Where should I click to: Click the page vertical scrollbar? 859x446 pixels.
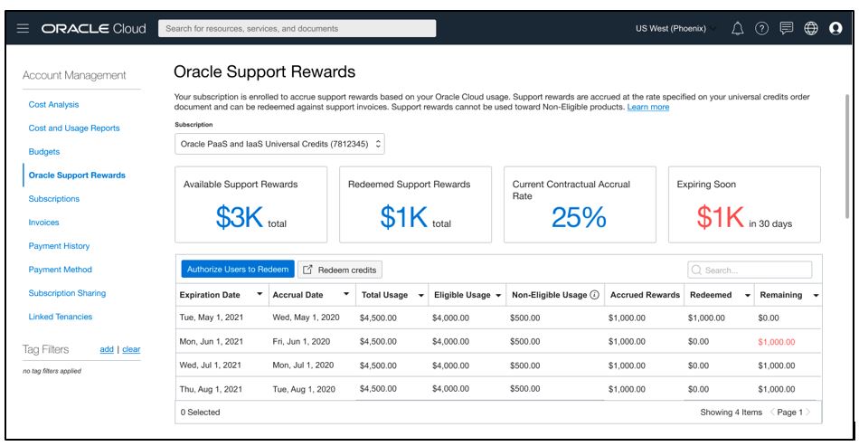(848, 157)
